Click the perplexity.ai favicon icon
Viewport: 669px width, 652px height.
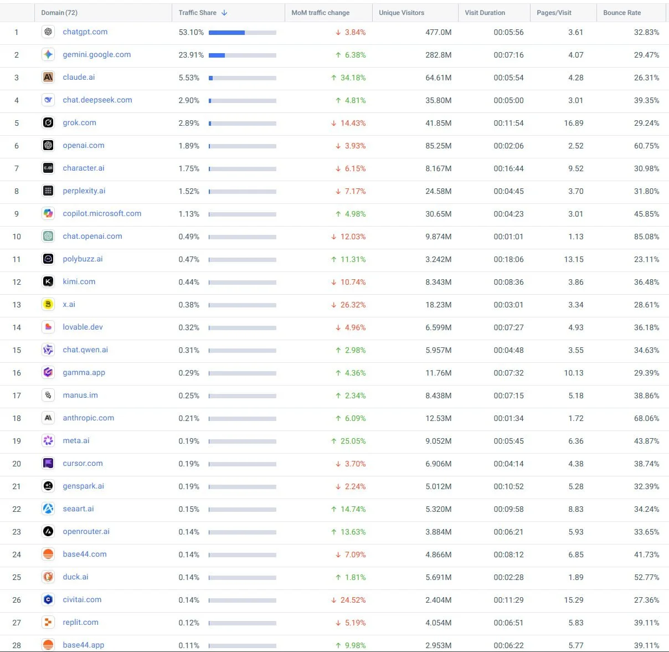[x=48, y=191]
